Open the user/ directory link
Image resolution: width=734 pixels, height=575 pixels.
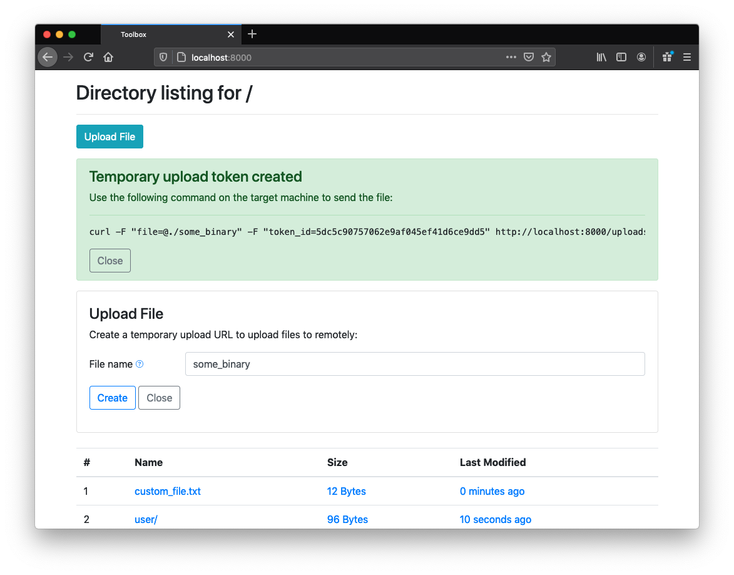(146, 519)
